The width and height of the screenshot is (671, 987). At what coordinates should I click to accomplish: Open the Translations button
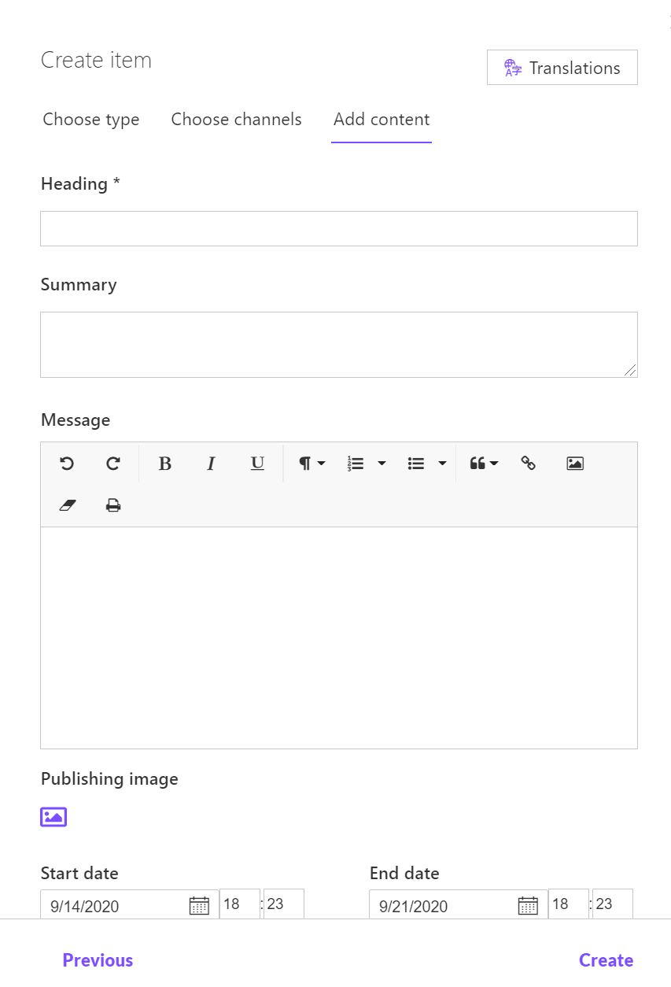point(562,68)
